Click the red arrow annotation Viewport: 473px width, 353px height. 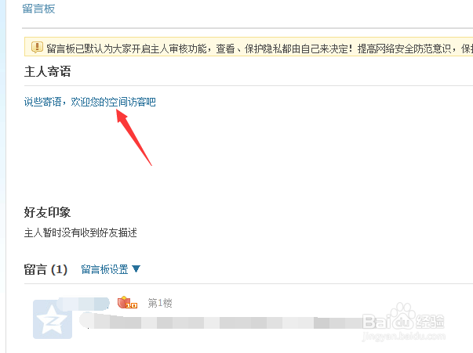pos(134,137)
